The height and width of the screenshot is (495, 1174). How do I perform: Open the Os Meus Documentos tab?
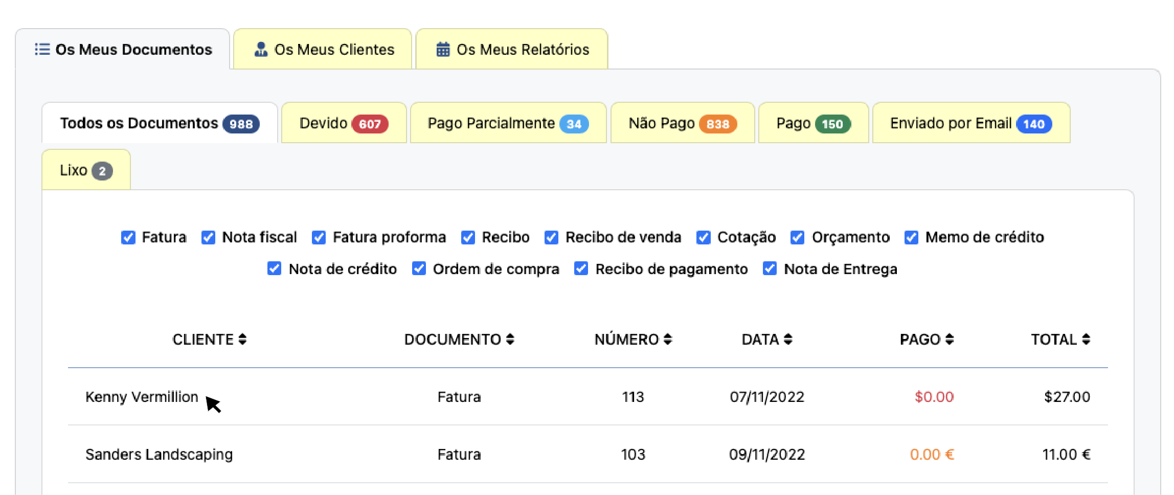[123, 49]
